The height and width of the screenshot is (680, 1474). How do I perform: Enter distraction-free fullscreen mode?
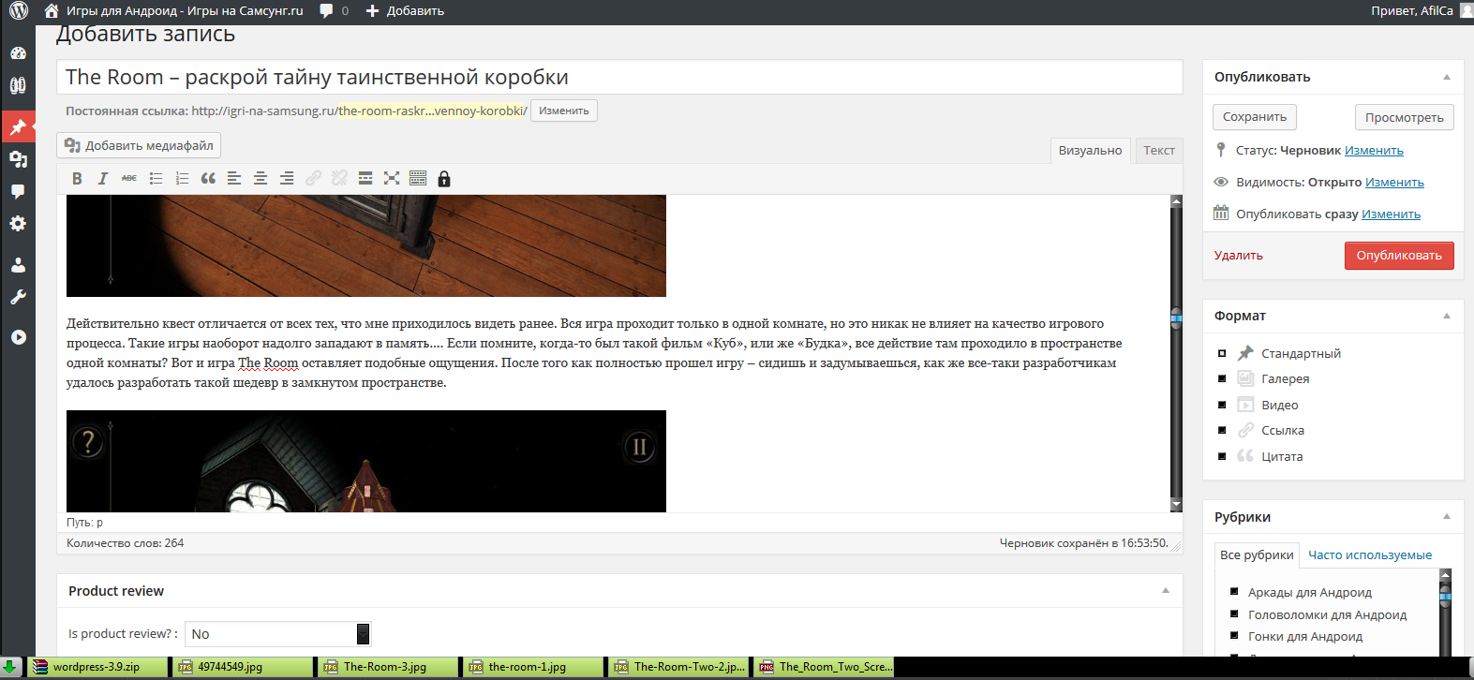coord(392,178)
